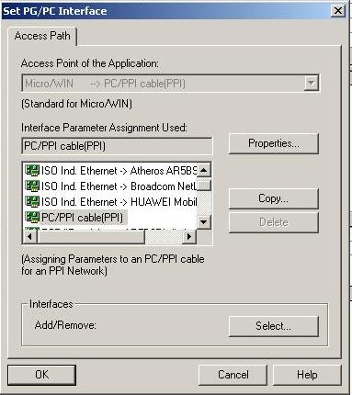Click the interface list's up scroll arrow
Screen dimensions: 352x395
click(204, 170)
